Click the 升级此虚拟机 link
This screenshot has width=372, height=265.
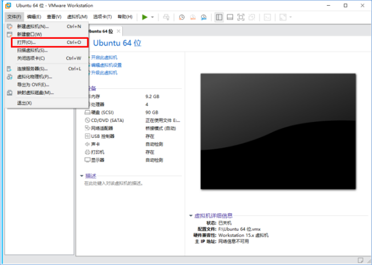104,72
